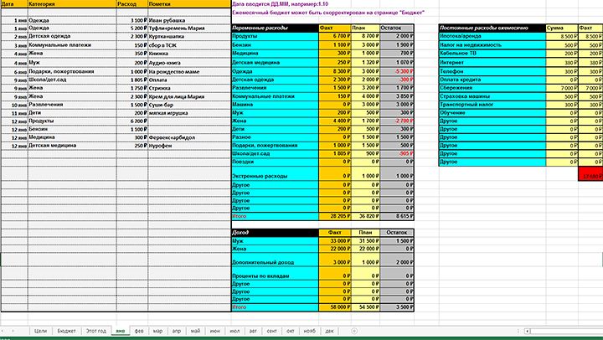Add a new sheet with the plus button
Viewport: 603px width, 340px height.
pos(354,331)
